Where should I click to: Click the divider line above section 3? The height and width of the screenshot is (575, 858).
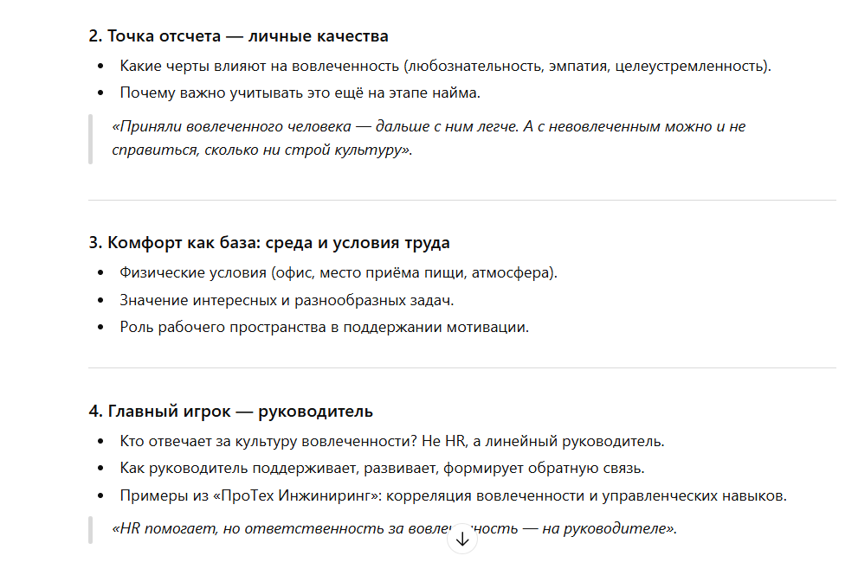tap(462, 201)
